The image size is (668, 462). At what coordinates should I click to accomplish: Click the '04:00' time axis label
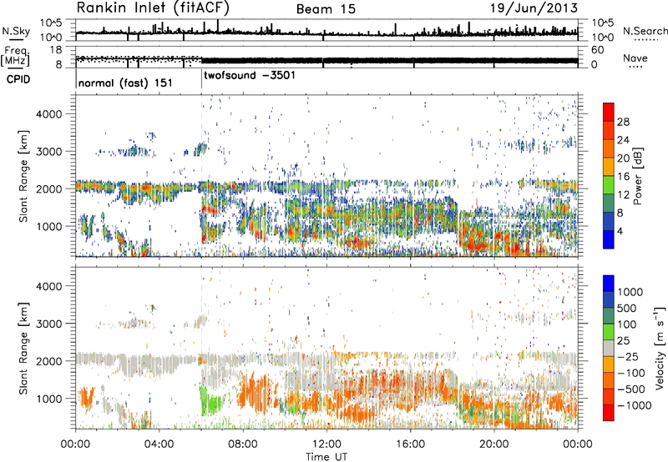click(x=159, y=444)
